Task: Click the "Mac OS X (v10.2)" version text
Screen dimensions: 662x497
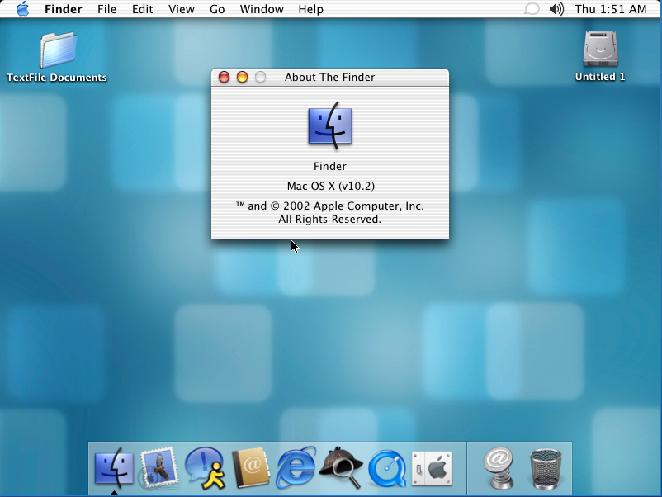Action: point(330,187)
